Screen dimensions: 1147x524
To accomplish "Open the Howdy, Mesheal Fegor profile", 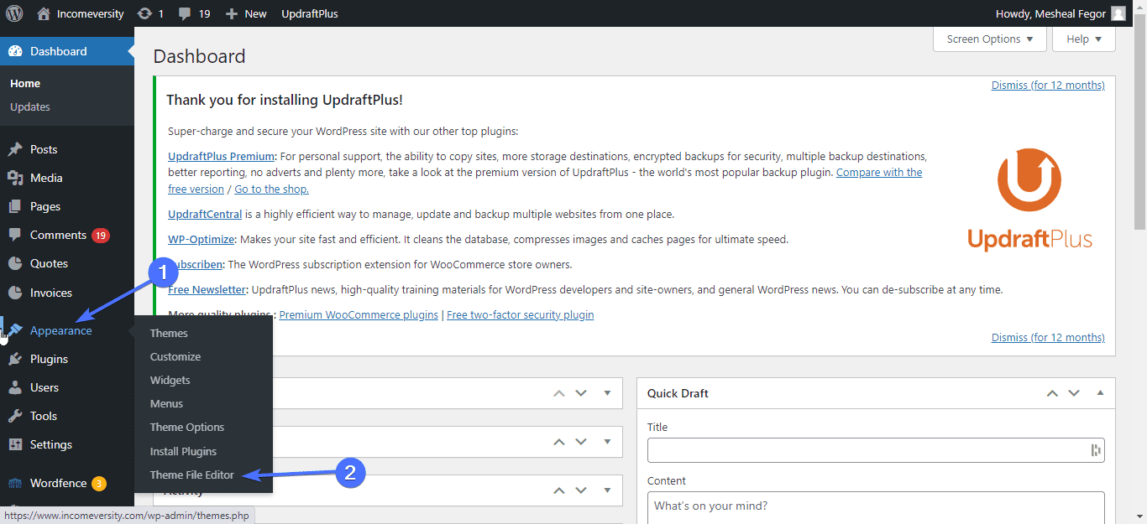I will pyautogui.click(x=1050, y=13).
